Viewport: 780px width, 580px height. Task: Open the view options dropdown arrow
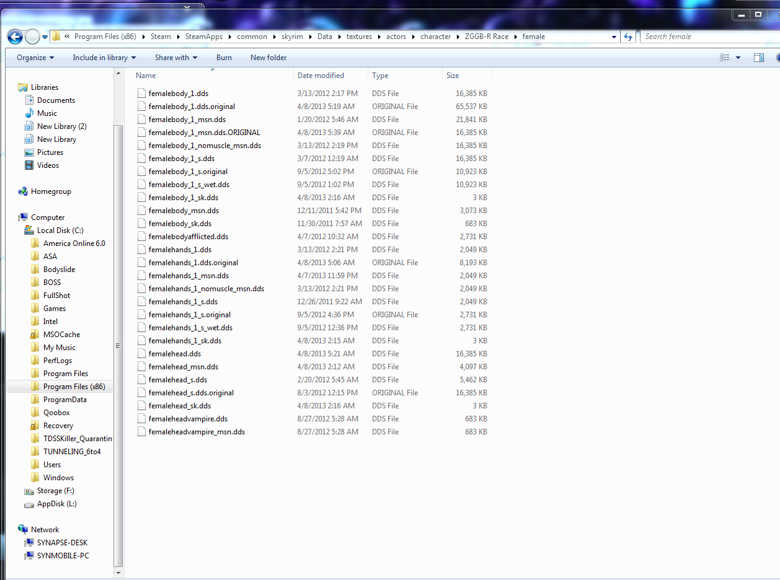[738, 58]
